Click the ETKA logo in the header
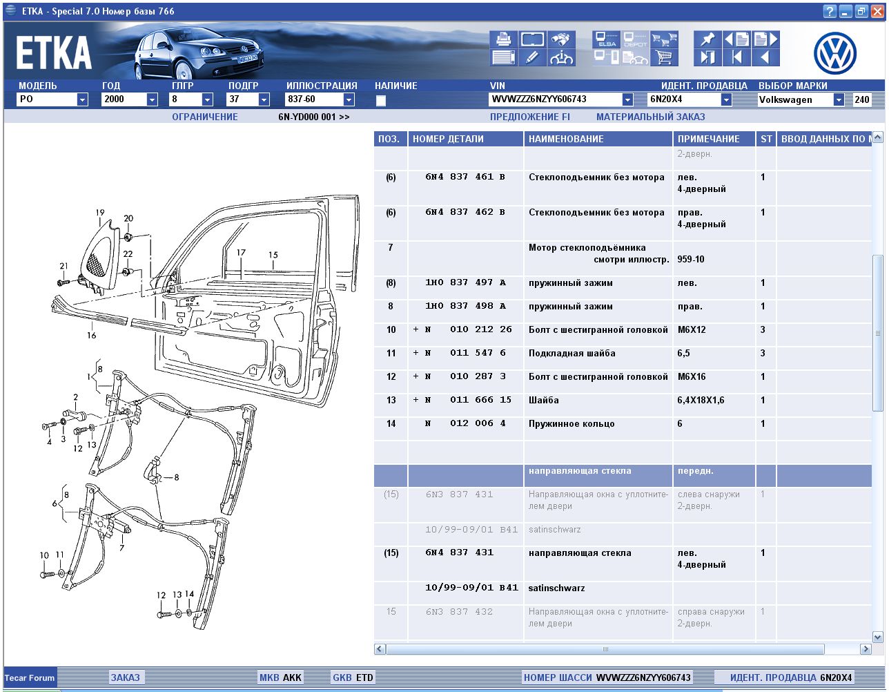 (54, 53)
